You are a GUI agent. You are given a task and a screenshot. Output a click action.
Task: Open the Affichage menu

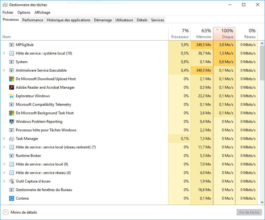42,12
